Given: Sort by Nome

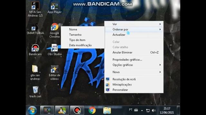Looking at the screenshot, I should pyautogui.click(x=83, y=29).
